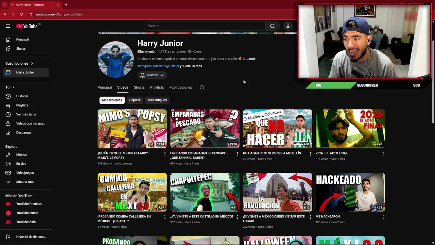Open Suscrito notification dropdown
This screenshot has height=245, width=435.
point(152,75)
